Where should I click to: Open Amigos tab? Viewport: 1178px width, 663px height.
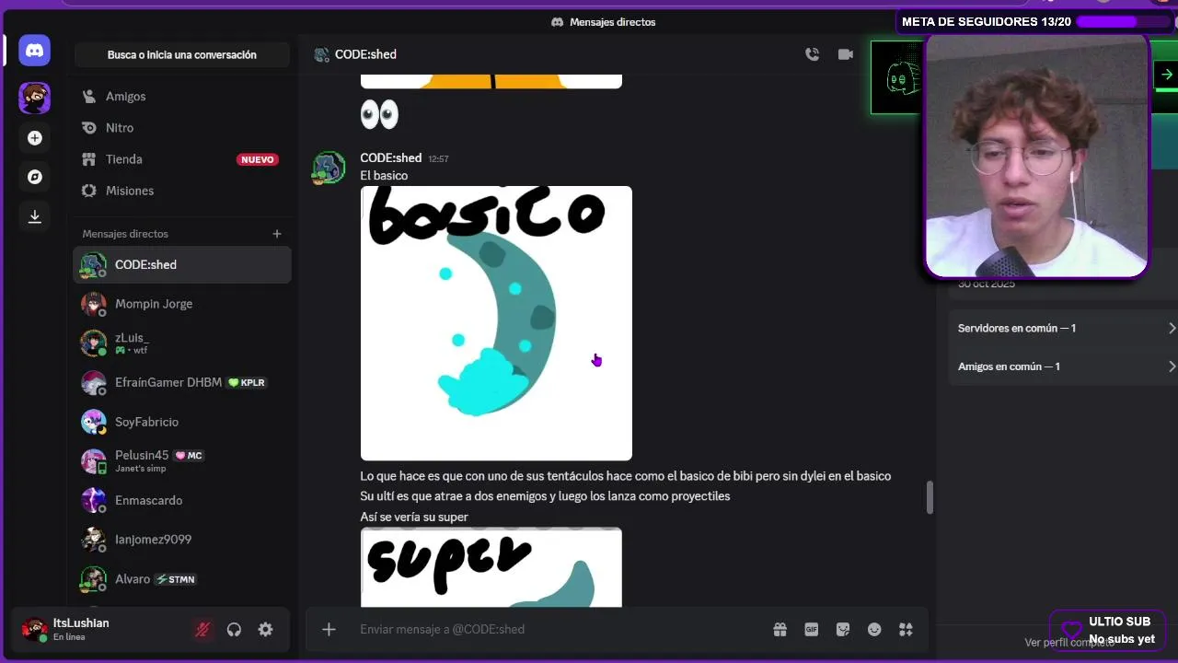tap(182, 97)
